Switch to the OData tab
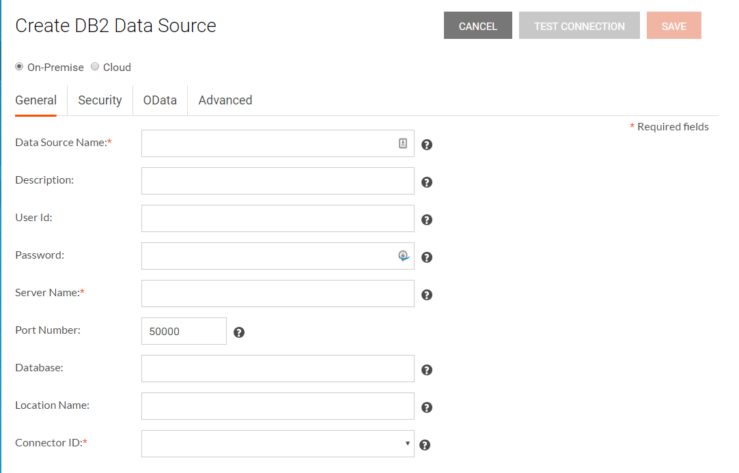 160,100
